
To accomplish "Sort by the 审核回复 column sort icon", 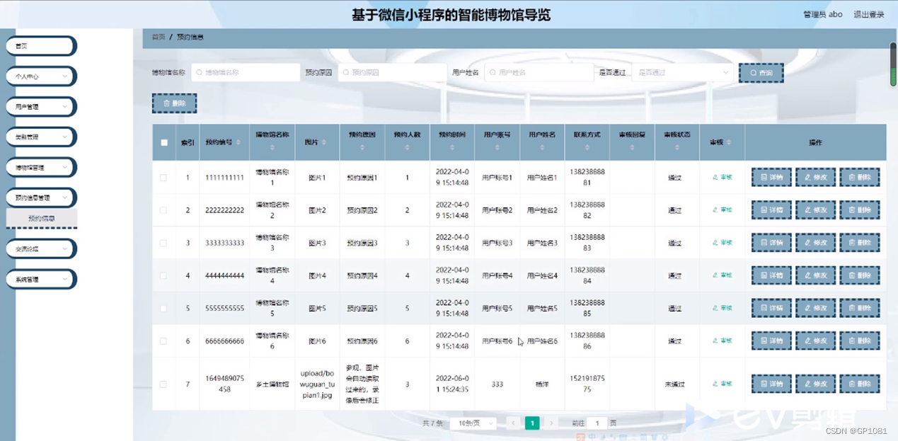I will click(x=632, y=148).
